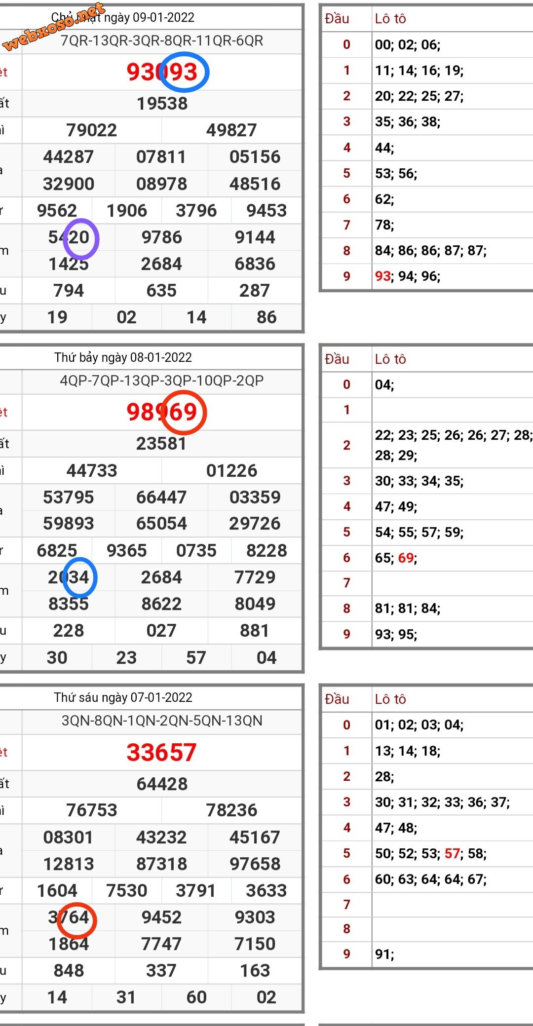Image resolution: width=533 pixels, height=1026 pixels.
Task: Click the code line "4QP-7QP-13QP-3QP-10QP-2QP"
Action: coord(162,380)
